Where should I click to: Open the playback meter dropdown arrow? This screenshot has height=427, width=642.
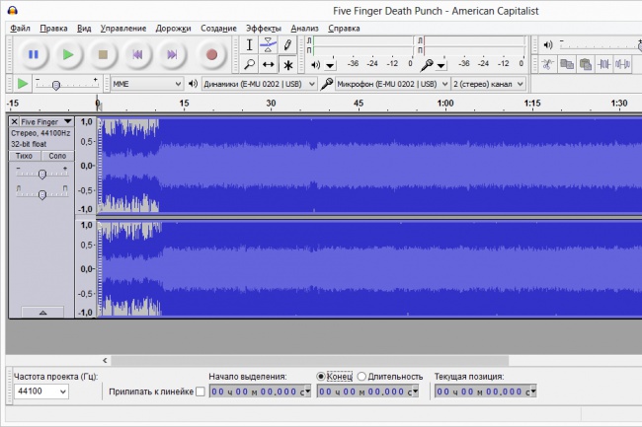[x=330, y=65]
